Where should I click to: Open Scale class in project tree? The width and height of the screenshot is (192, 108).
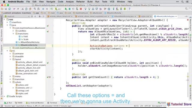26,39
